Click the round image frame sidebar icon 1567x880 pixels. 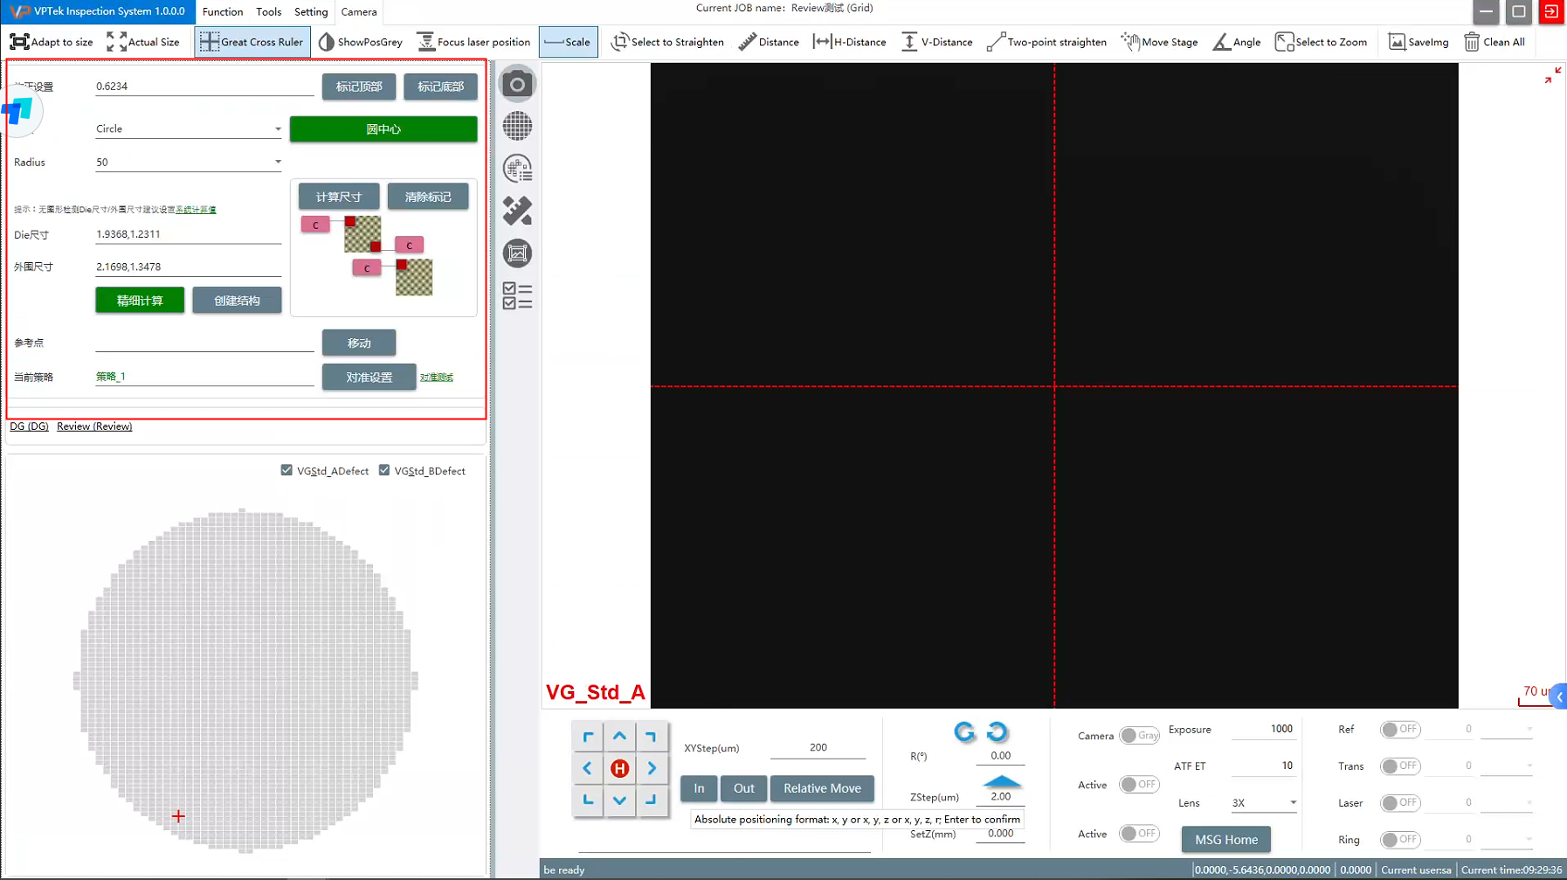(x=517, y=253)
